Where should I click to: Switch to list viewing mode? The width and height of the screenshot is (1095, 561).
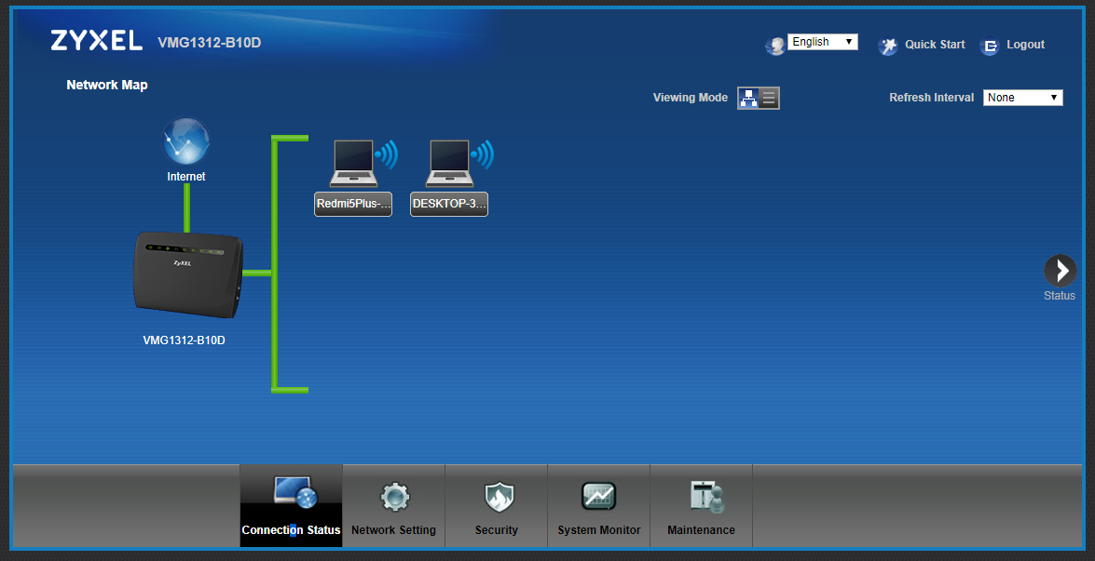click(769, 99)
